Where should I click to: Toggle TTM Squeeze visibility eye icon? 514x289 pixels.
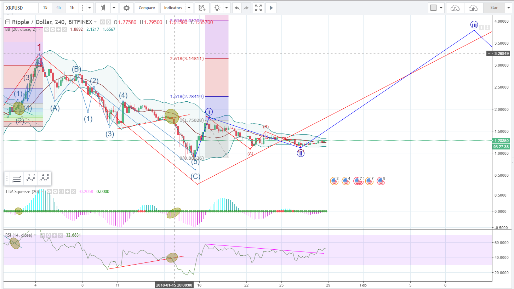coord(49,192)
